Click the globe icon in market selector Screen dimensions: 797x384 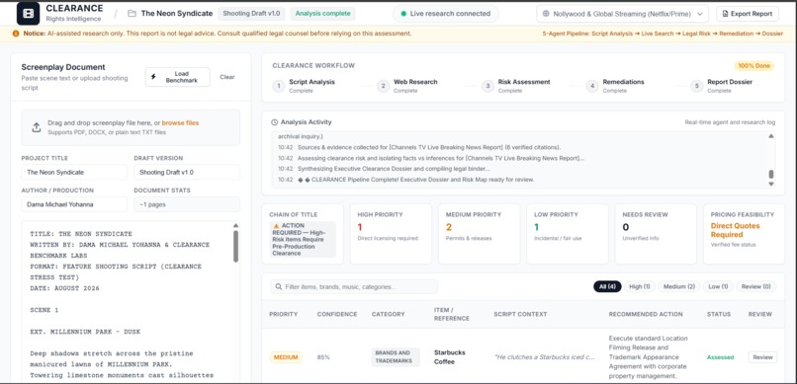[547, 14]
